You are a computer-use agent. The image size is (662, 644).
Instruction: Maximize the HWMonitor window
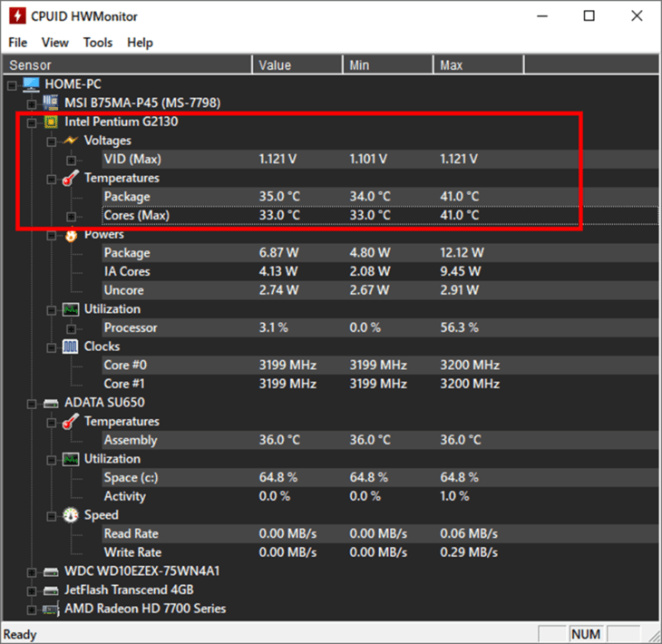pos(589,16)
